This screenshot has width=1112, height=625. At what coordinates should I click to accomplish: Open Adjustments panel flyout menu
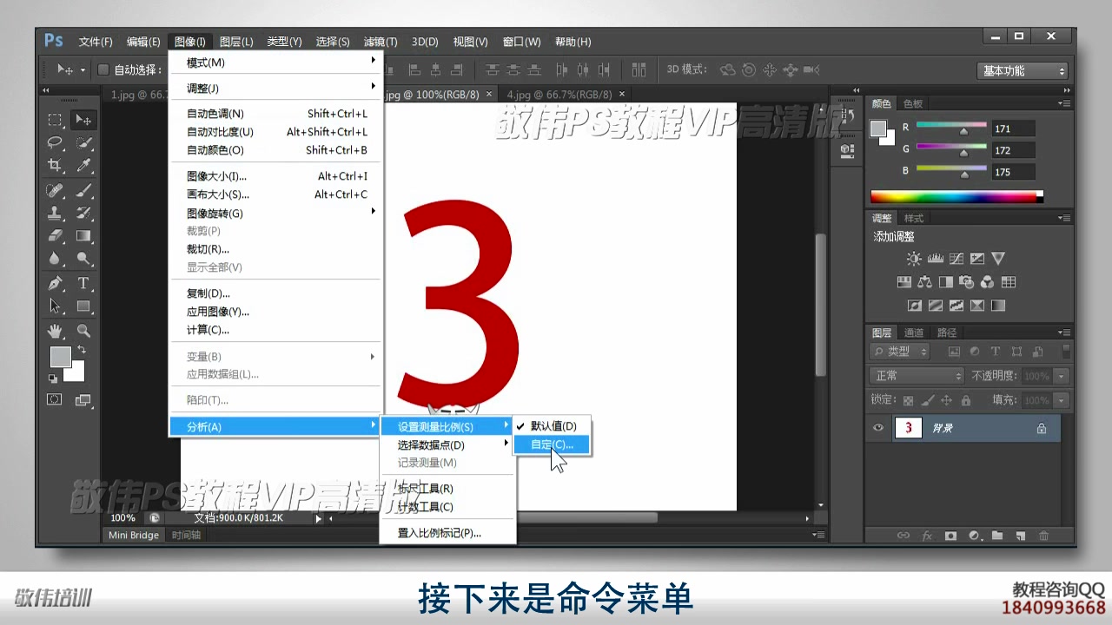pyautogui.click(x=1063, y=218)
